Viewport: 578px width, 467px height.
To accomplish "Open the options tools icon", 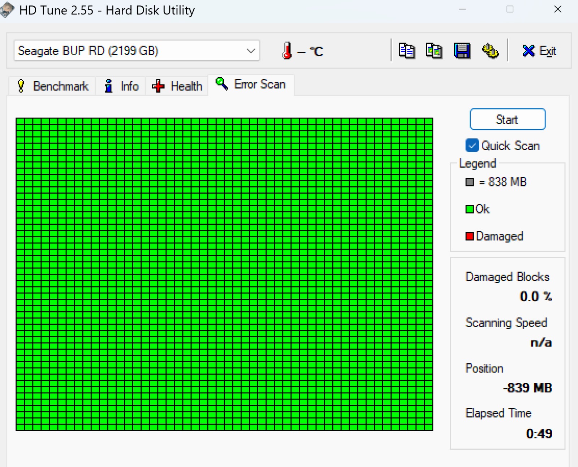I will (490, 51).
